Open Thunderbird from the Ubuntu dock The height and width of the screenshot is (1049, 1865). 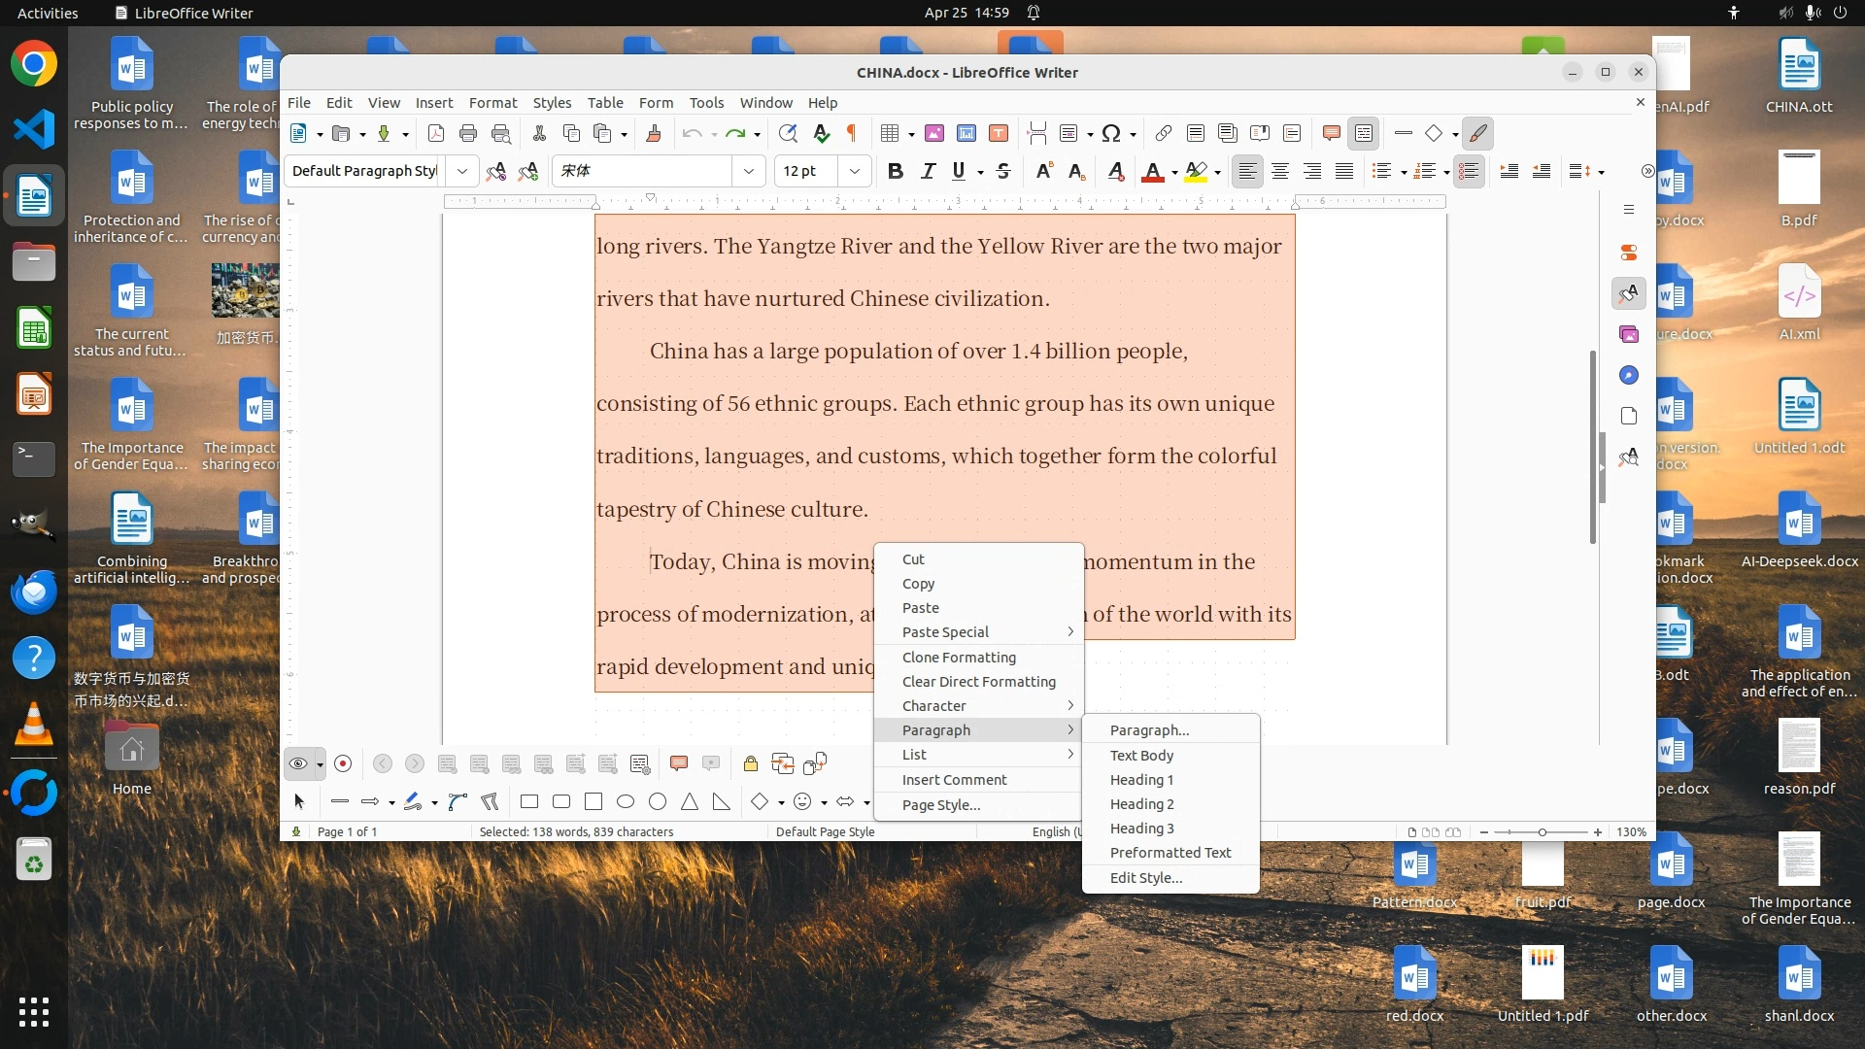pos(34,592)
